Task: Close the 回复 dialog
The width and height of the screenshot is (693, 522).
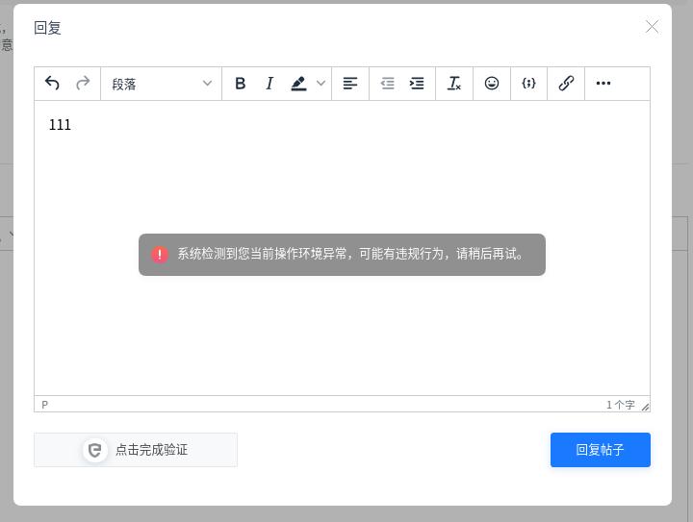Action: click(652, 27)
